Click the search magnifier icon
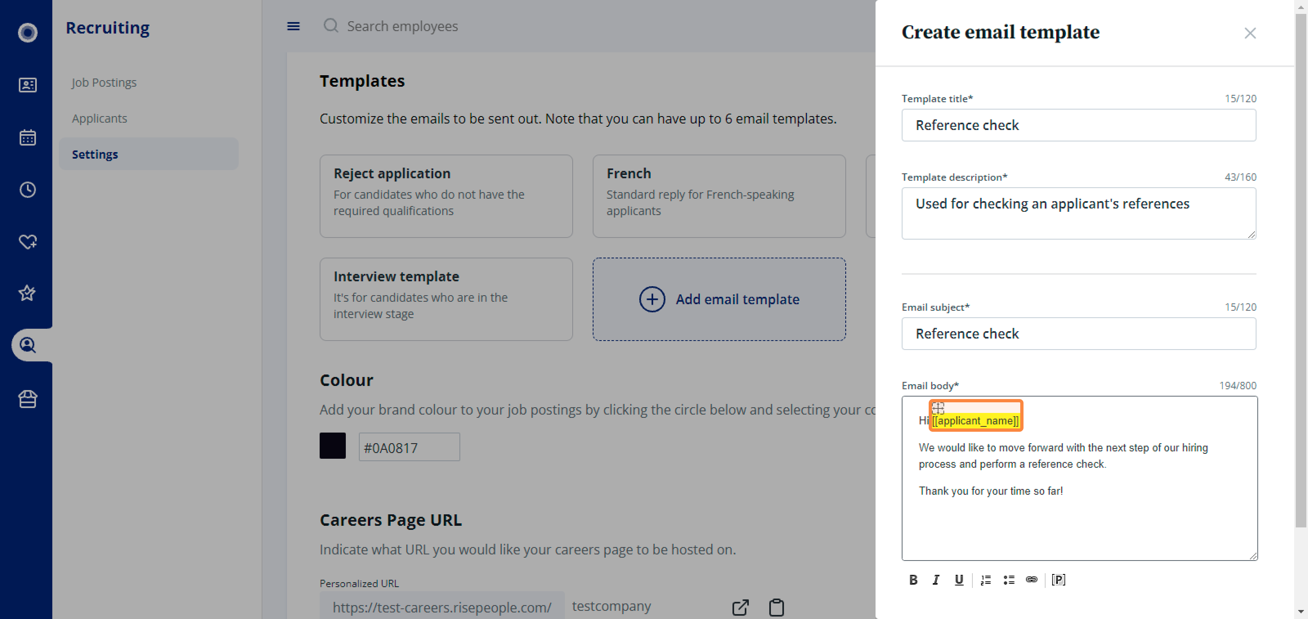The image size is (1308, 619). [x=331, y=25]
